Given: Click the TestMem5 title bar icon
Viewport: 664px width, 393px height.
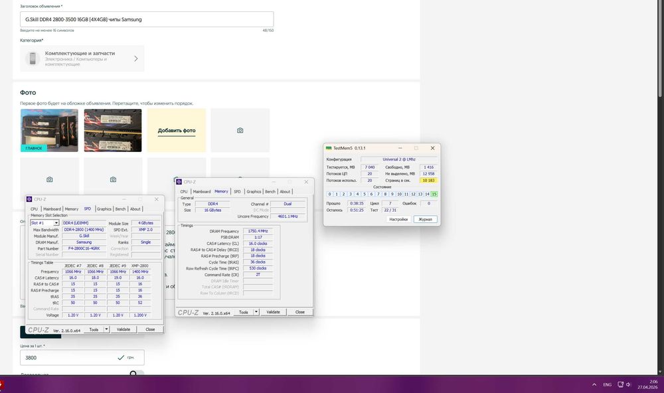Looking at the screenshot, I should coord(329,148).
